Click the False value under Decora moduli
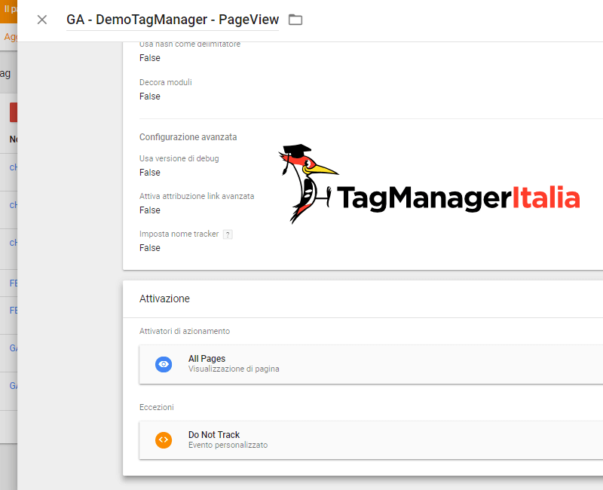 click(149, 96)
